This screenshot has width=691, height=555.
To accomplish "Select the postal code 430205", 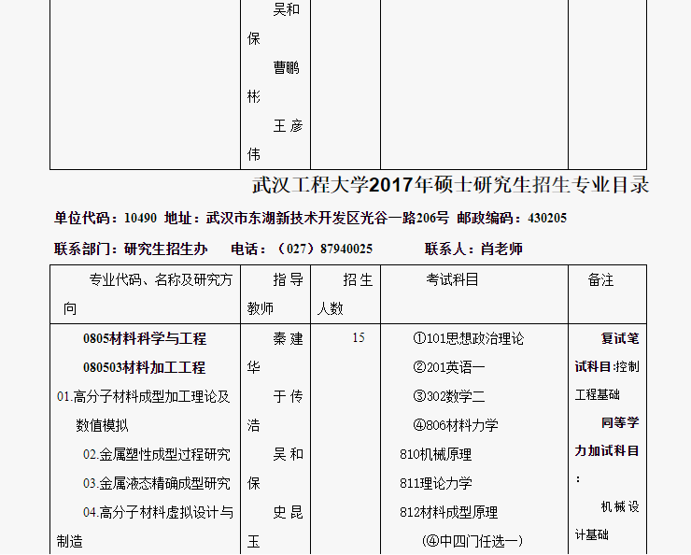I will tap(546, 218).
